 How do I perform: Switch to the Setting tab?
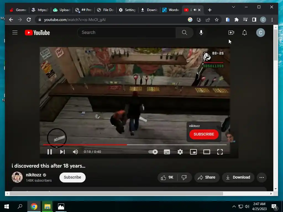[127, 10]
